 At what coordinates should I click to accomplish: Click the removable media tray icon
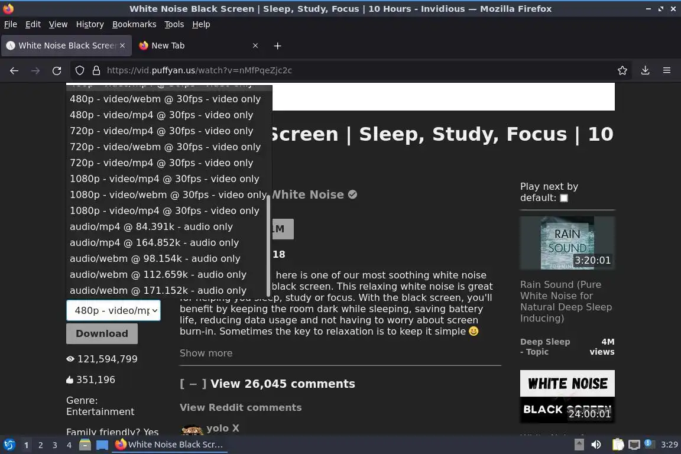(579, 445)
